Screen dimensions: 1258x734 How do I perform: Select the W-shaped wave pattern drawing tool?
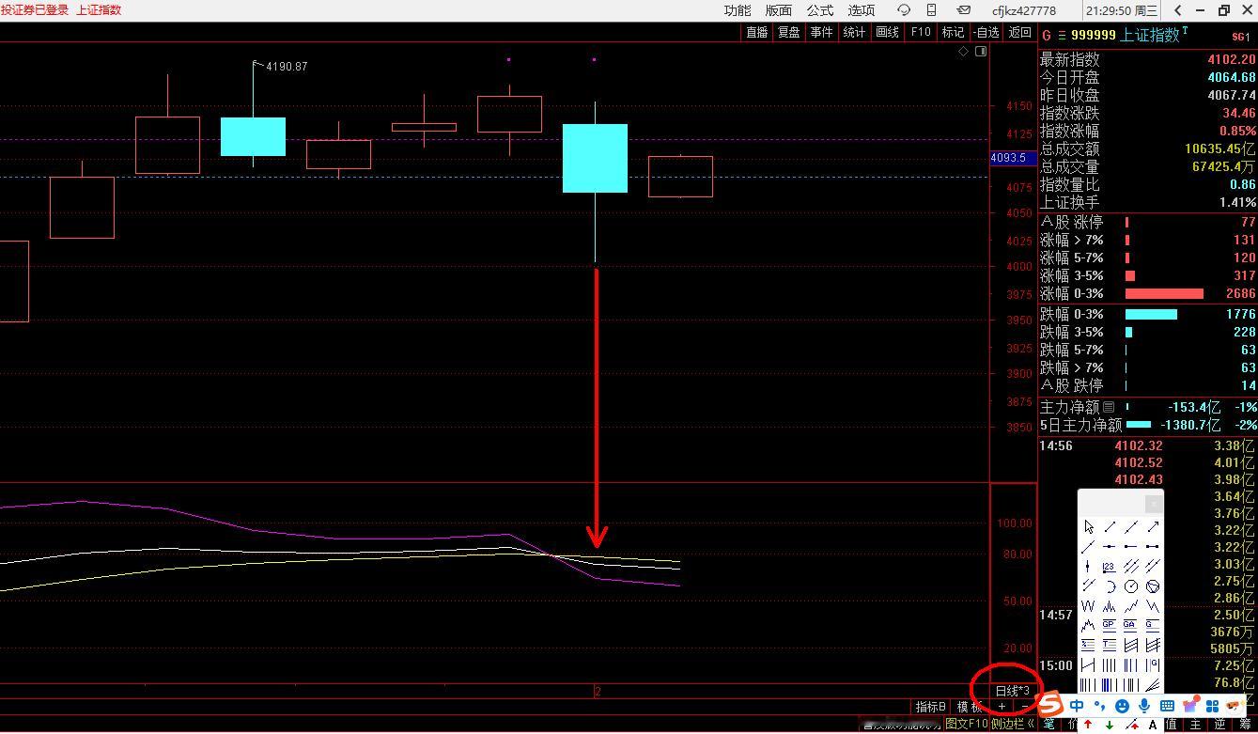point(1088,606)
